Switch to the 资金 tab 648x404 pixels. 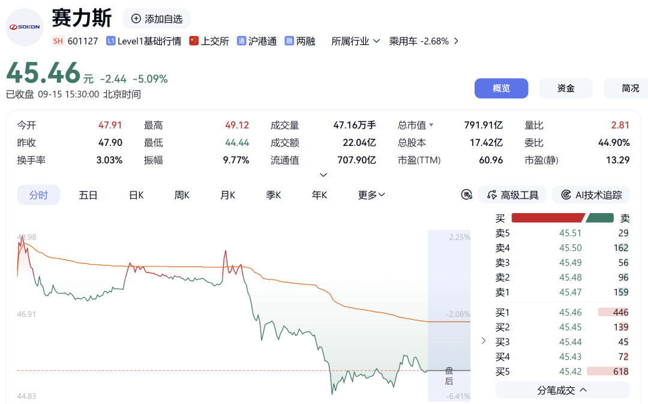pos(566,88)
